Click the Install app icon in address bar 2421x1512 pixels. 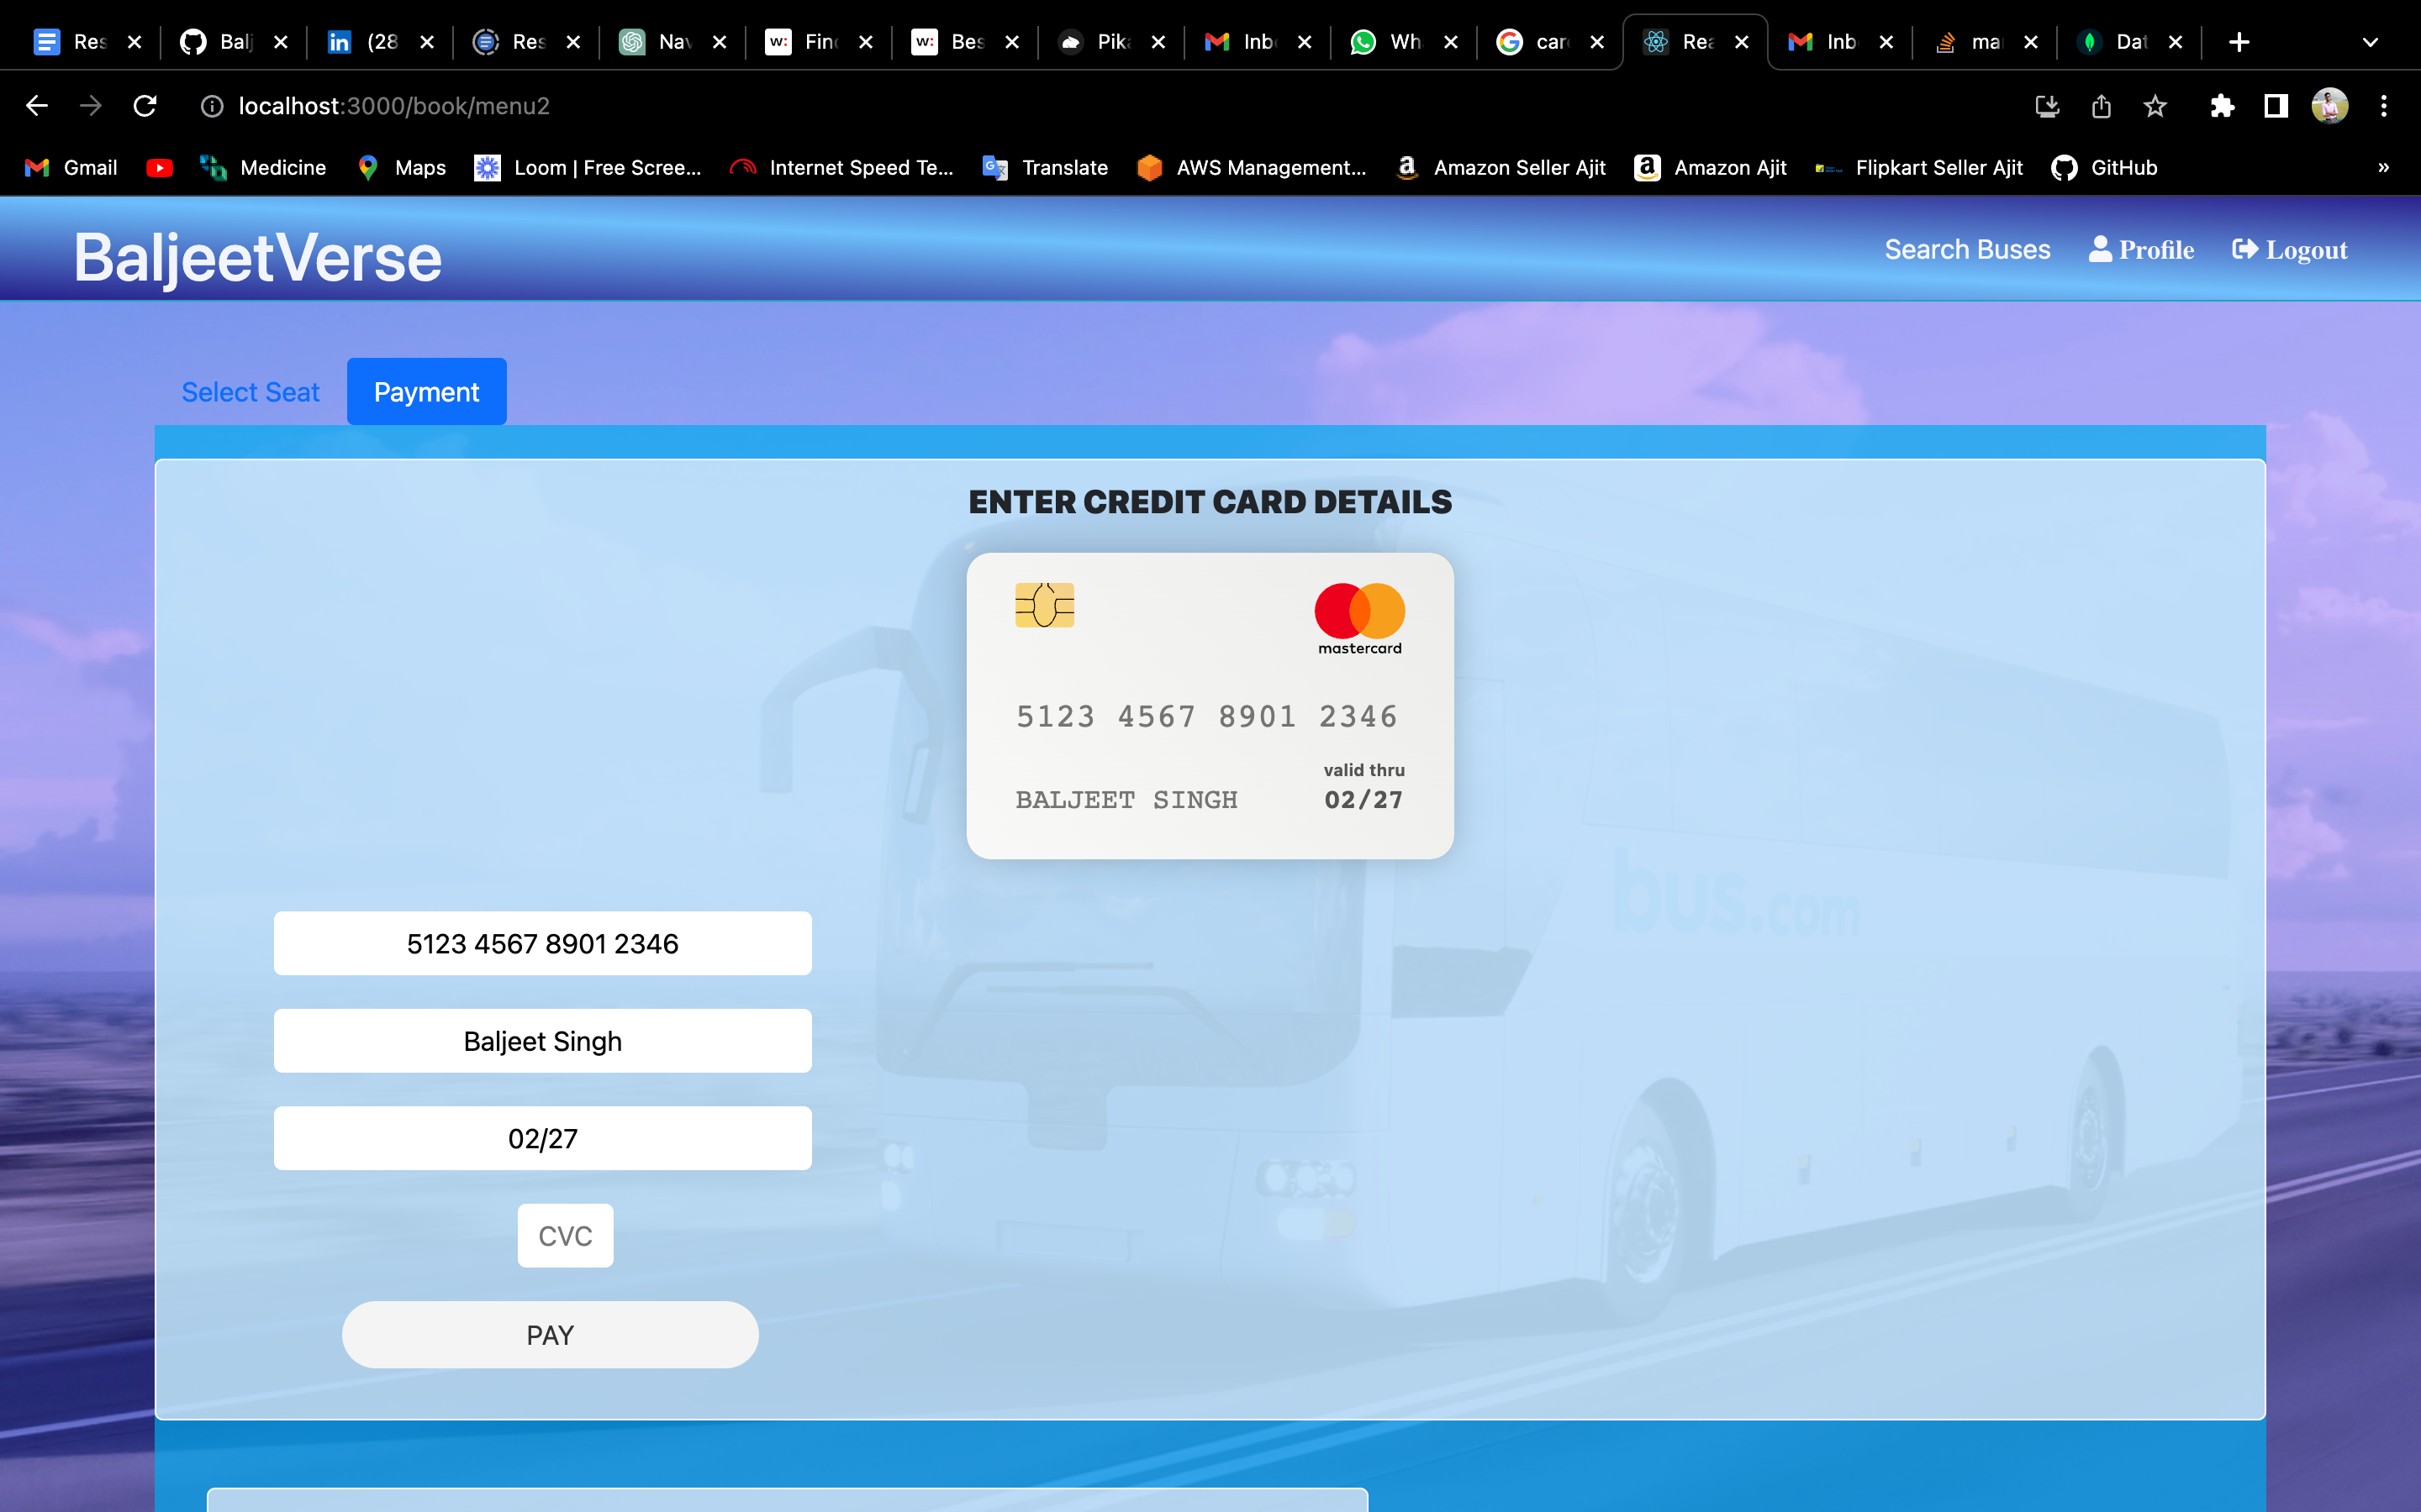pyautogui.click(x=2047, y=106)
